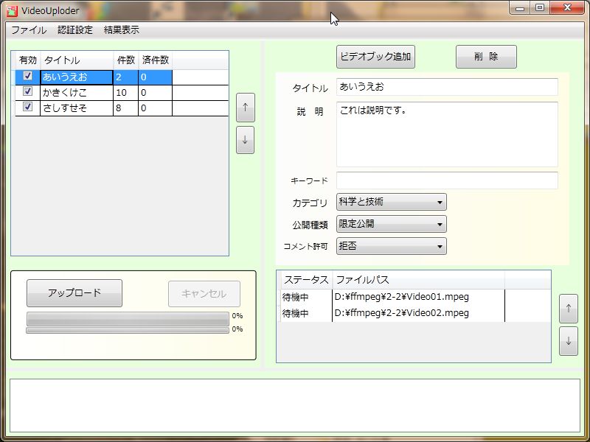The width and height of the screenshot is (590, 442).
Task: Open the 結果表示 menu
Action: [x=122, y=30]
